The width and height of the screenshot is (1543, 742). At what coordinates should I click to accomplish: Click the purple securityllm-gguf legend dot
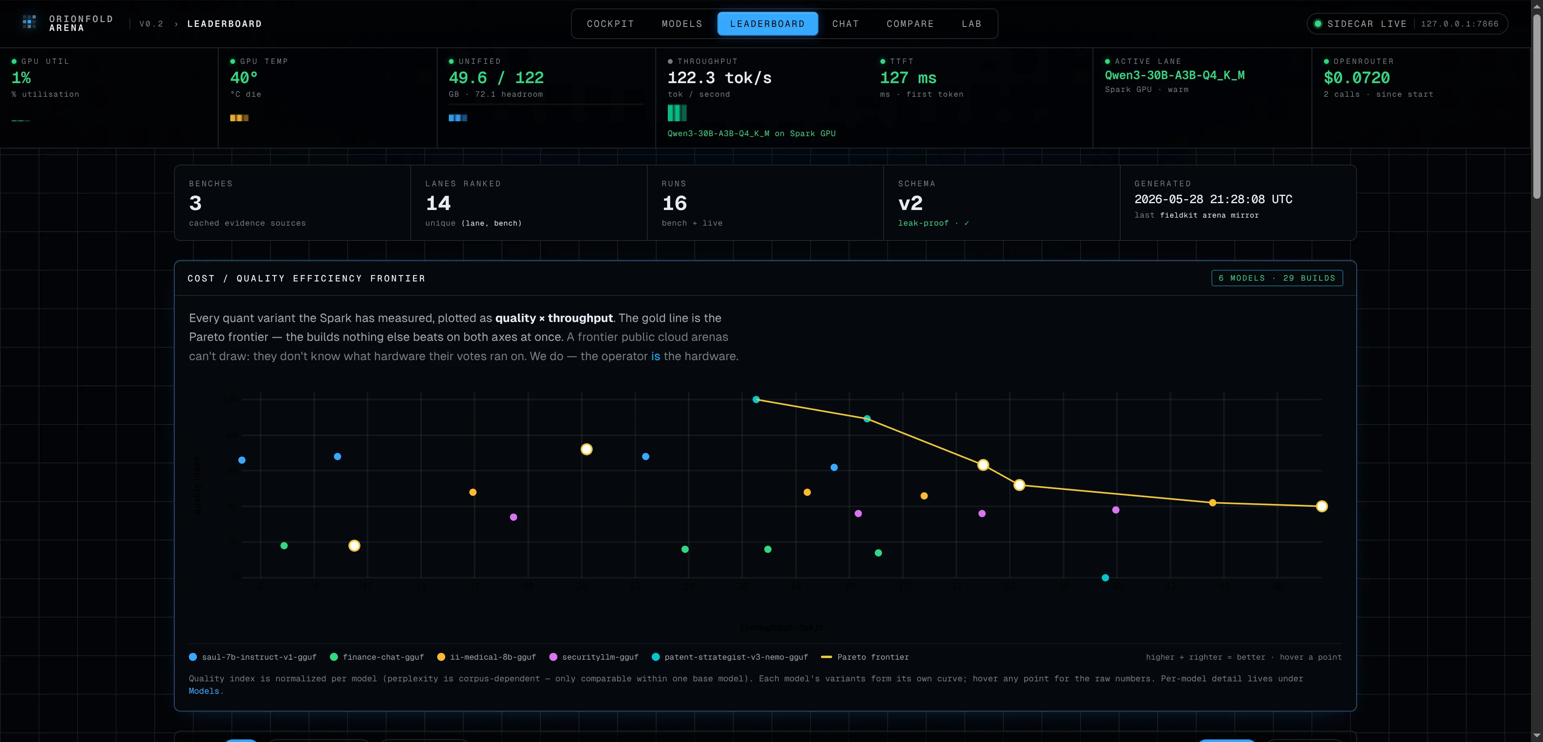553,657
